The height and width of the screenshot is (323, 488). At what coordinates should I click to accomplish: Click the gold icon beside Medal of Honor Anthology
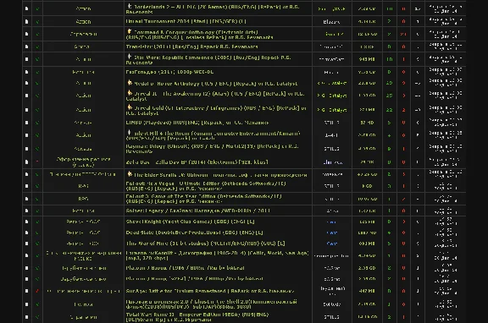pos(130,83)
